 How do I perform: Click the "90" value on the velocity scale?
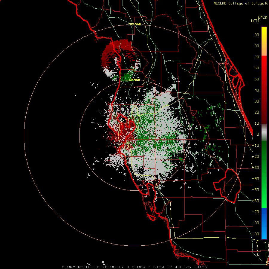point(257,35)
